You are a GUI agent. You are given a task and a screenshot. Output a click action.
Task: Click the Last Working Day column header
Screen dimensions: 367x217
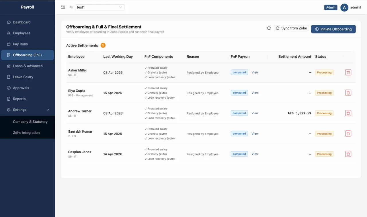[118, 57]
